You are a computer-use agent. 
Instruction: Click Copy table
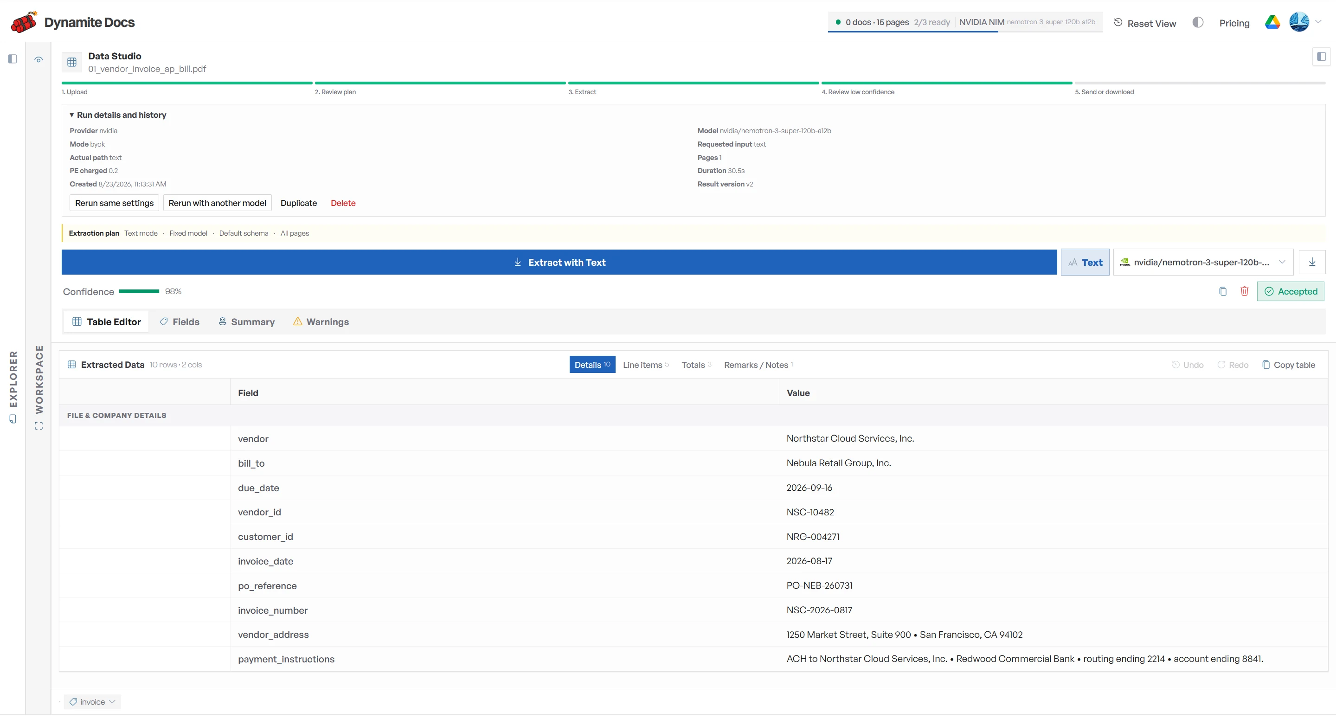tap(1288, 365)
